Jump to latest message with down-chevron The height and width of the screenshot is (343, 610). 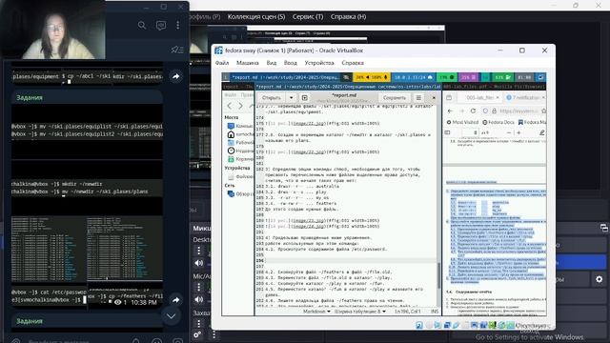click(x=171, y=316)
